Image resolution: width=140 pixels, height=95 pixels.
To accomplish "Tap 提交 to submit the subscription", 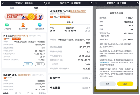I will (x=125, y=84).
